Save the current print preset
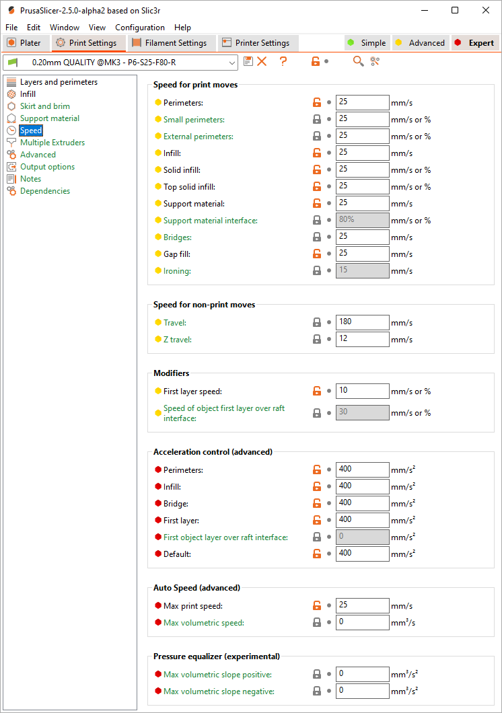The height and width of the screenshot is (713, 502). (248, 61)
